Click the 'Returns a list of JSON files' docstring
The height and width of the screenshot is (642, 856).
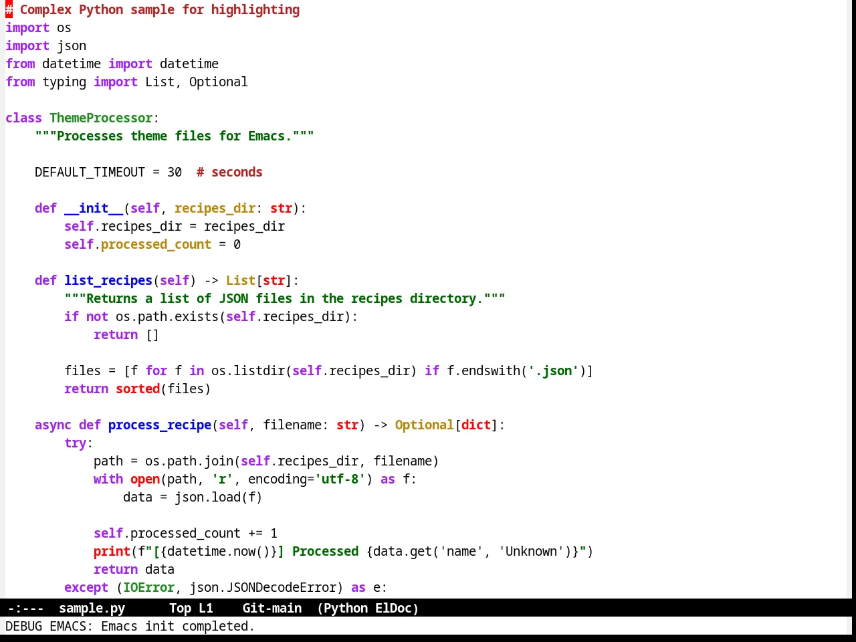(285, 298)
